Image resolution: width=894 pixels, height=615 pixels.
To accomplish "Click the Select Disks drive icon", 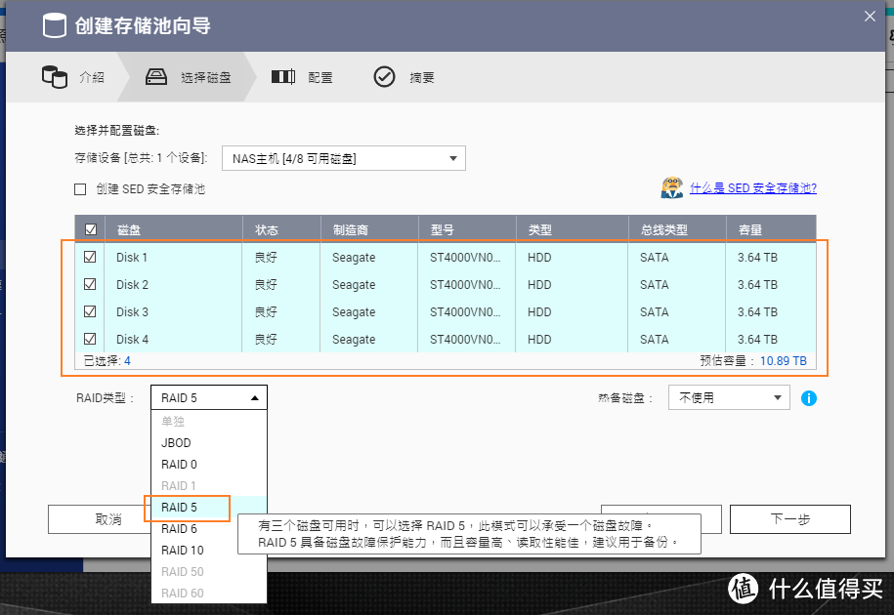I will [x=156, y=77].
